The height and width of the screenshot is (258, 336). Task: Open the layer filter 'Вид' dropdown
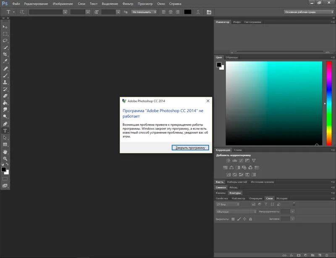click(228, 204)
